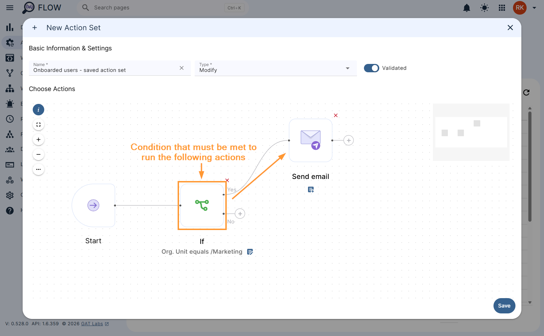Click the Search pages field
Viewport: 544px width, 336px height.
162,8
